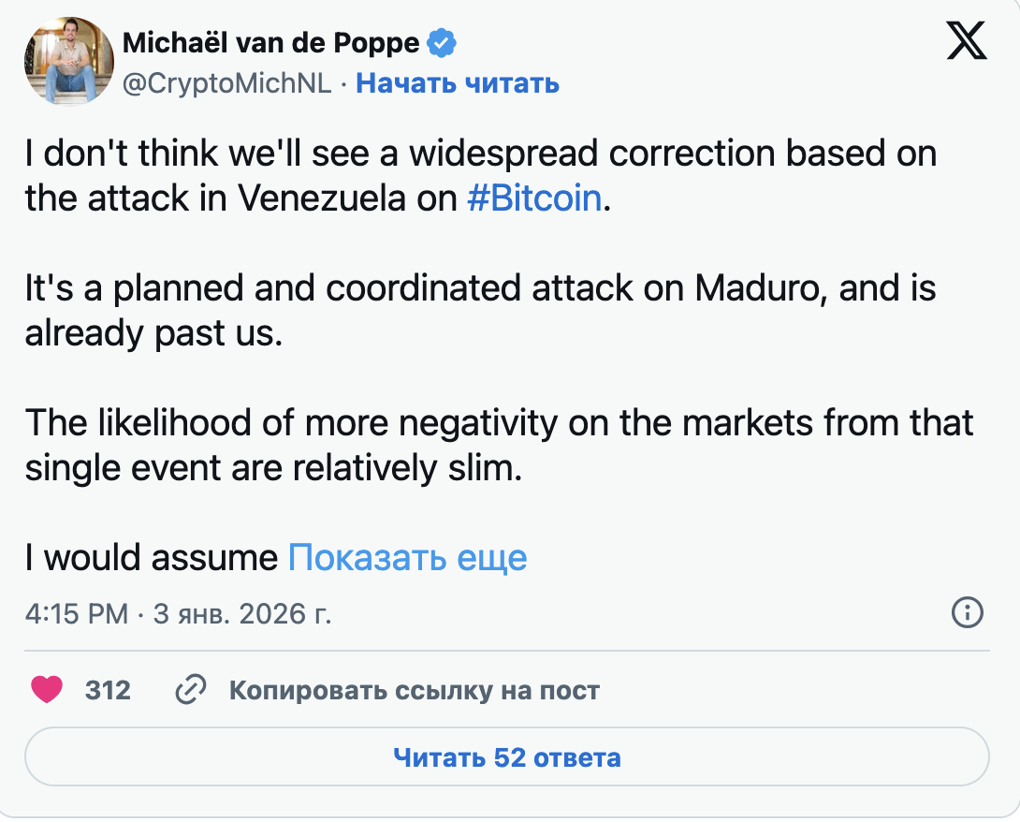The image size is (1020, 822).
Task: Click the chain link icon
Action: point(191,691)
